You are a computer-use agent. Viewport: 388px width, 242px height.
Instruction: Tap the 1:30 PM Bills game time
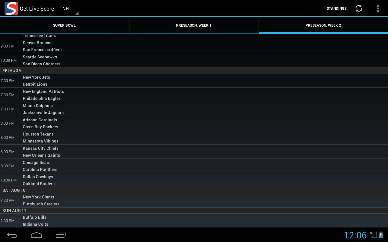(8, 221)
